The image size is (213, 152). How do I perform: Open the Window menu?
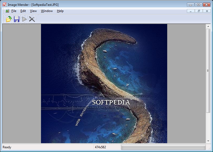click(x=47, y=11)
